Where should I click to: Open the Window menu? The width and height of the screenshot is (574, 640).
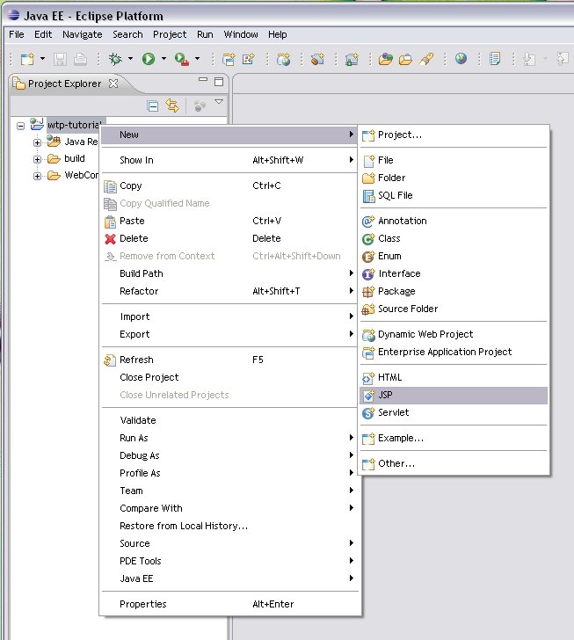click(x=241, y=34)
